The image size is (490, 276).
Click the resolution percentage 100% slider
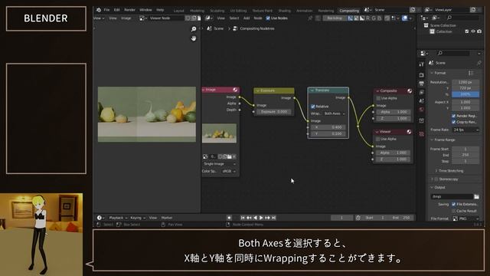coord(465,94)
